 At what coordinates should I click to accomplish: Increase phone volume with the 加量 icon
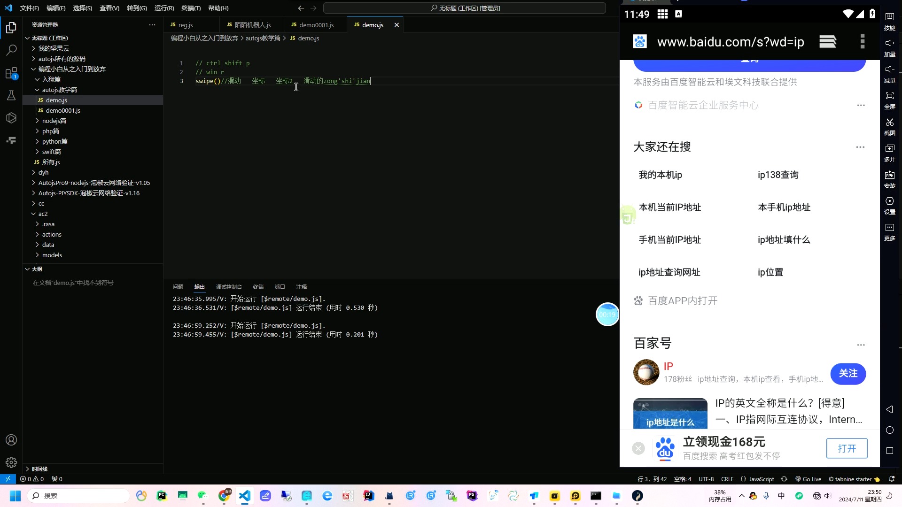890,47
